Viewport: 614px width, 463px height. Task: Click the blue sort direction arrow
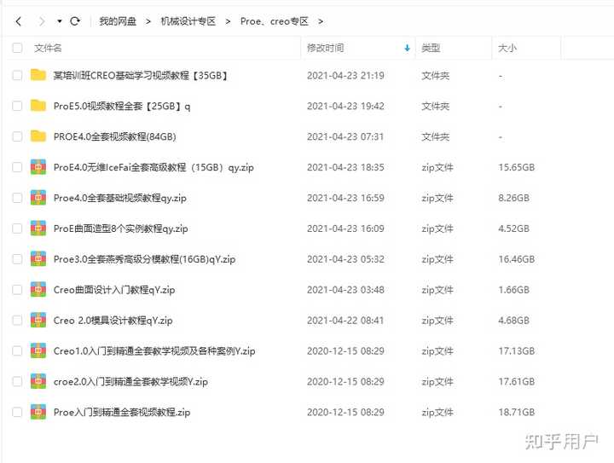[x=408, y=48]
